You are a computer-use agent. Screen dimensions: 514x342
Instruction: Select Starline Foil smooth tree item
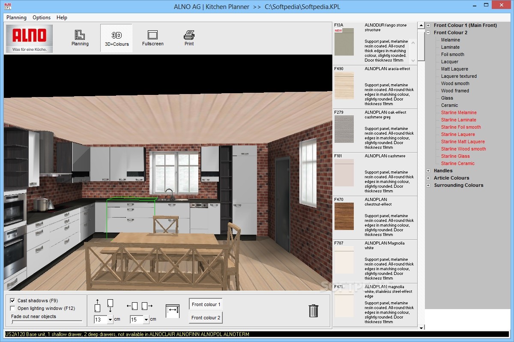461,127
